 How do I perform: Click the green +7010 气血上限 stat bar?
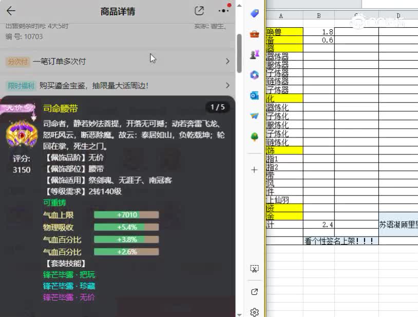pyautogui.click(x=126, y=215)
